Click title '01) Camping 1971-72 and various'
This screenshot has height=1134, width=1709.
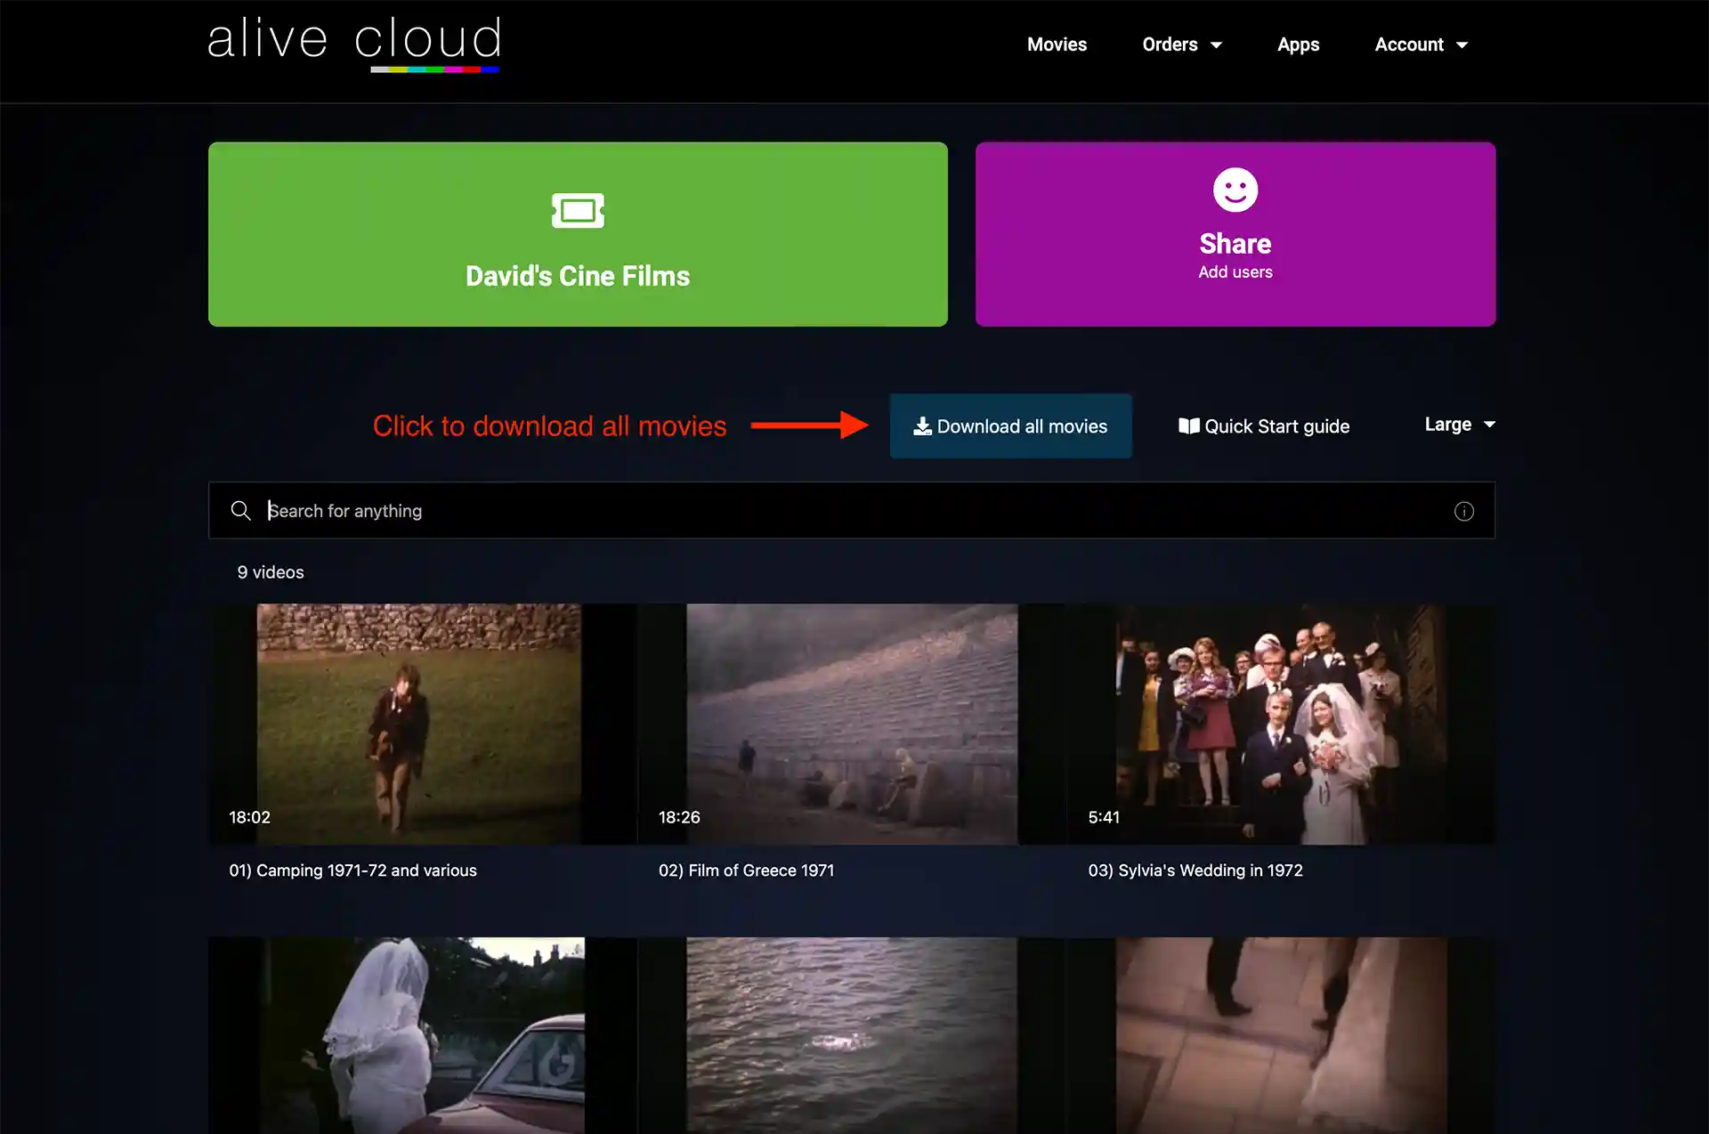click(x=352, y=871)
